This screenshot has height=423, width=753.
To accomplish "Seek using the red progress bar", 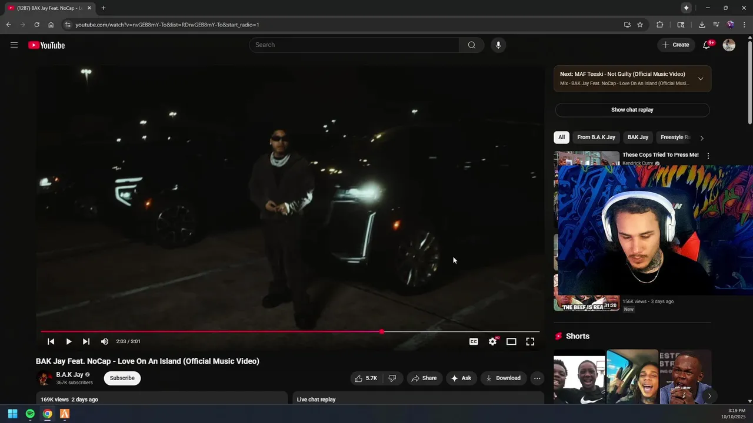I will (x=289, y=331).
